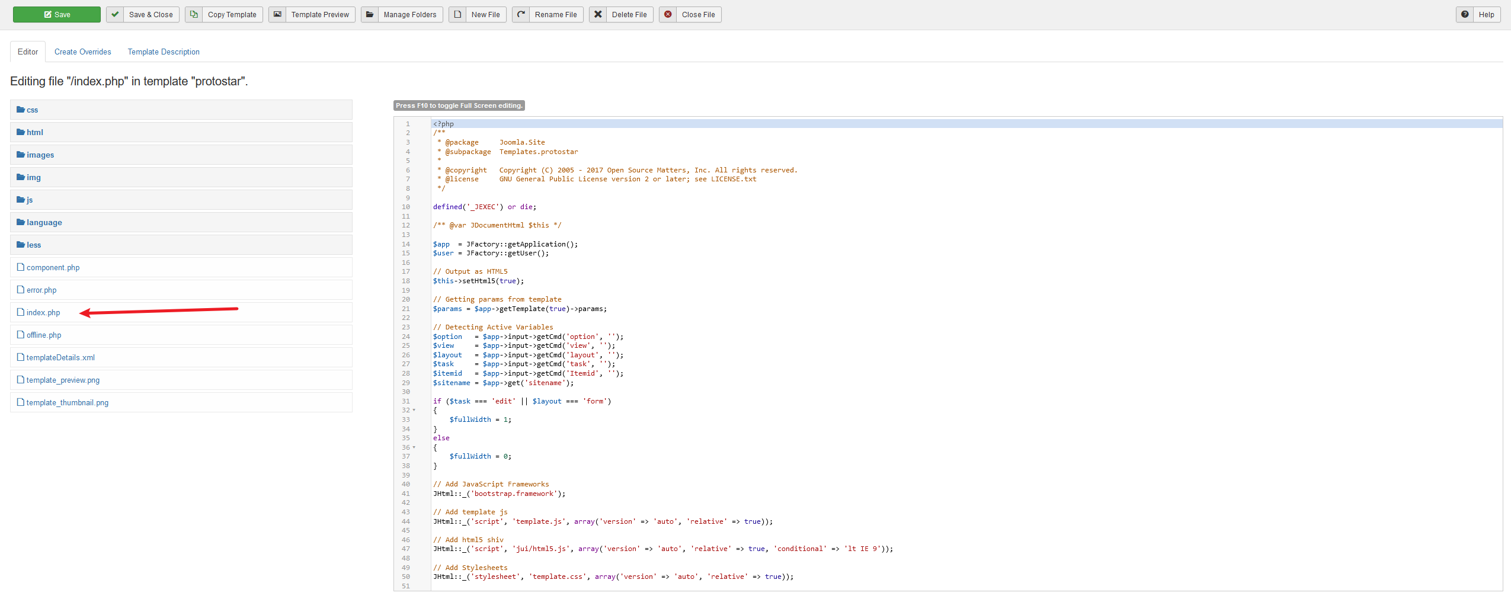Viewport: 1511px width, 602px height.
Task: Click the $sitename assignment line
Action: point(503,383)
